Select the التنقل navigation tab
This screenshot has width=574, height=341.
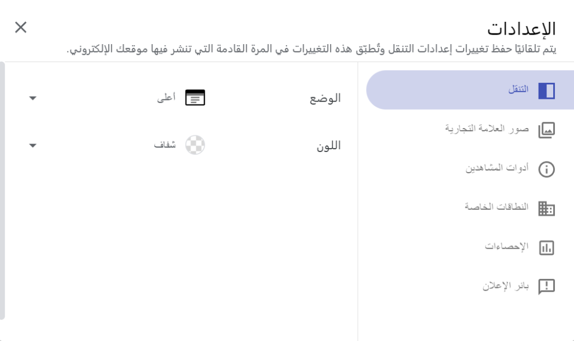pos(518,90)
